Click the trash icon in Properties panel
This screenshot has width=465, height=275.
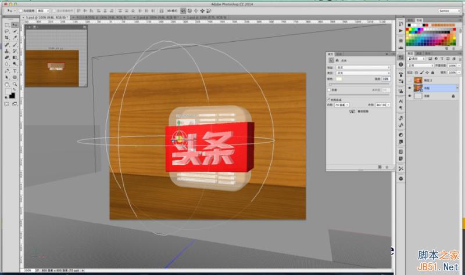click(x=387, y=167)
